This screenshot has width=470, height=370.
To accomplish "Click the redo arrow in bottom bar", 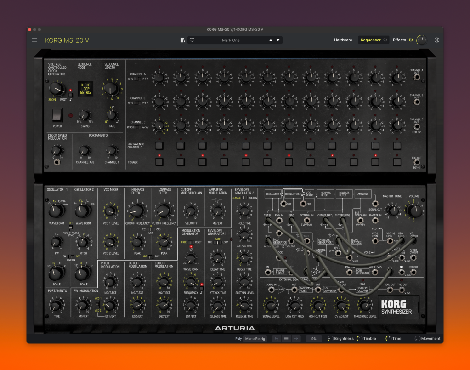I will point(296,339).
